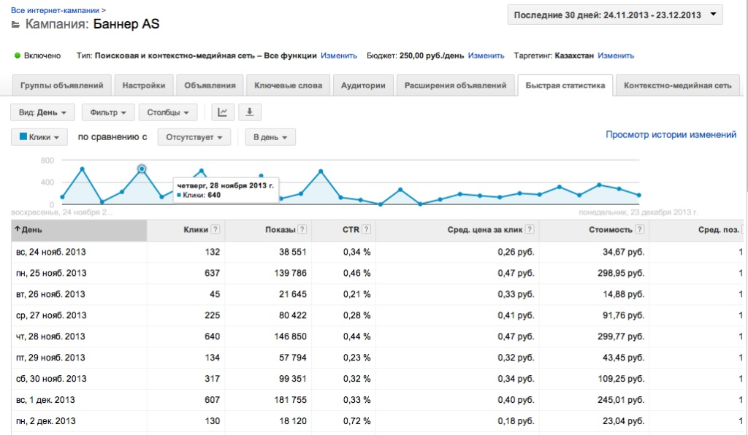Screen dimensions: 748x435
Task: Open the date range dropdown
Action: [x=615, y=15]
